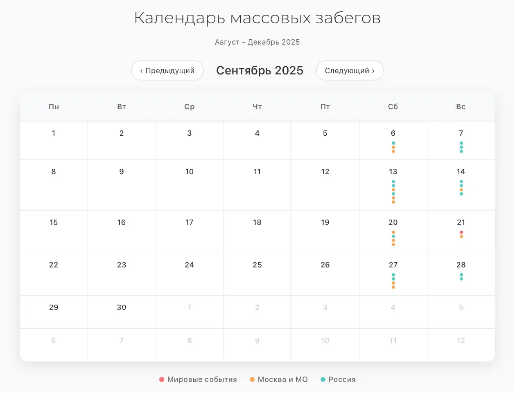Click the top teal dot on September 6
The height and width of the screenshot is (395, 515).
coord(393,143)
